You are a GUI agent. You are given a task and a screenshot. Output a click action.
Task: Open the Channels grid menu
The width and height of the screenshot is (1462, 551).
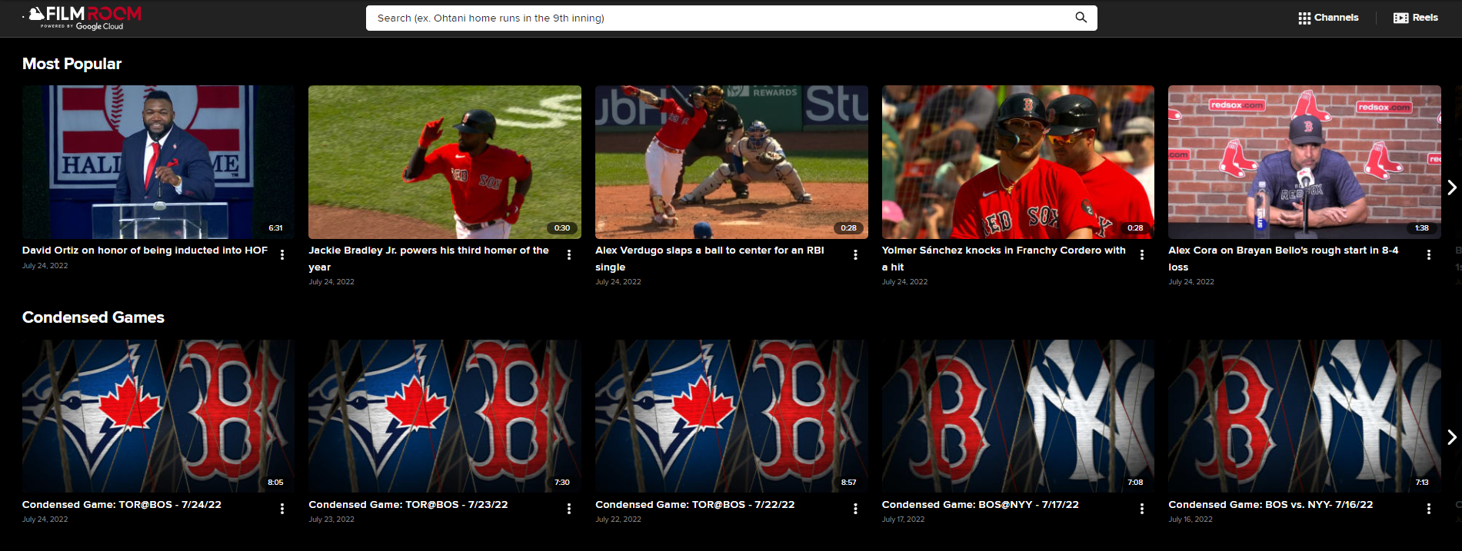[1328, 18]
